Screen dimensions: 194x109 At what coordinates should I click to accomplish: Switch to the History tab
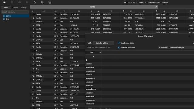24,8
